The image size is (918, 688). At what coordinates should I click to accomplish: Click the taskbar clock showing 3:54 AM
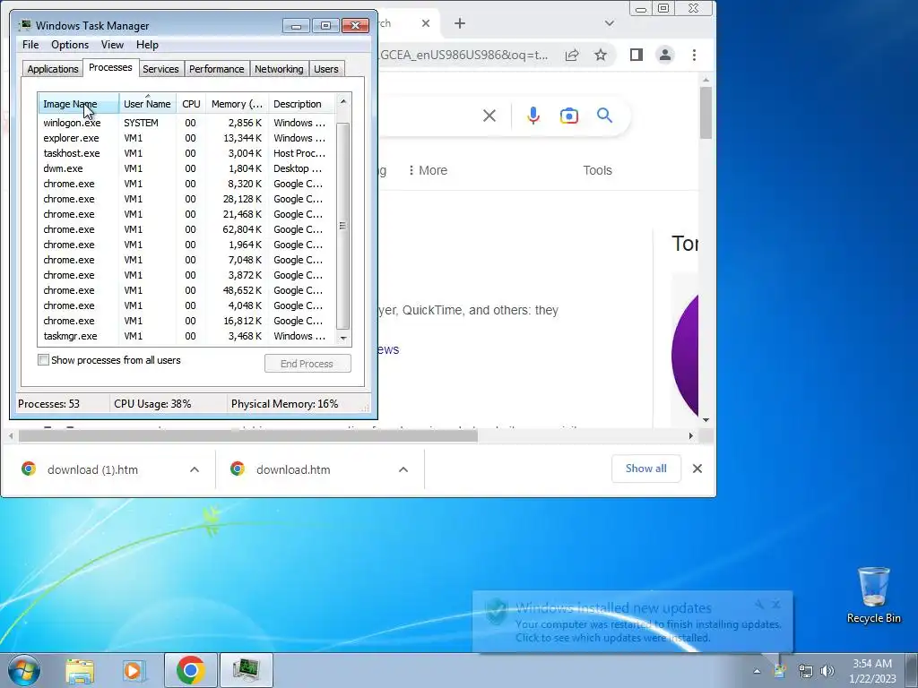tap(872, 670)
